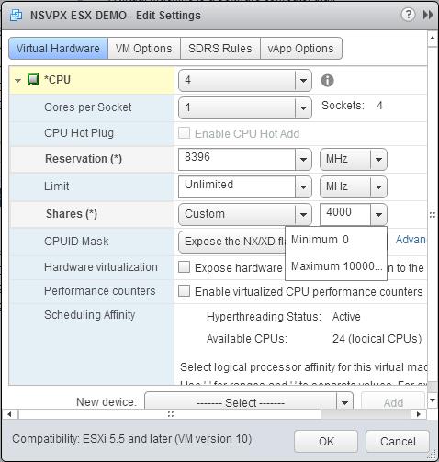Viewport: 439px width, 462px height.
Task: Open the Limit value dropdown arrow
Action: [x=303, y=186]
